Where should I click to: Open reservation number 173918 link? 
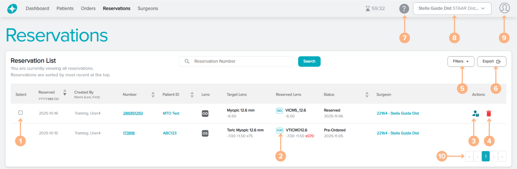[x=129, y=133]
